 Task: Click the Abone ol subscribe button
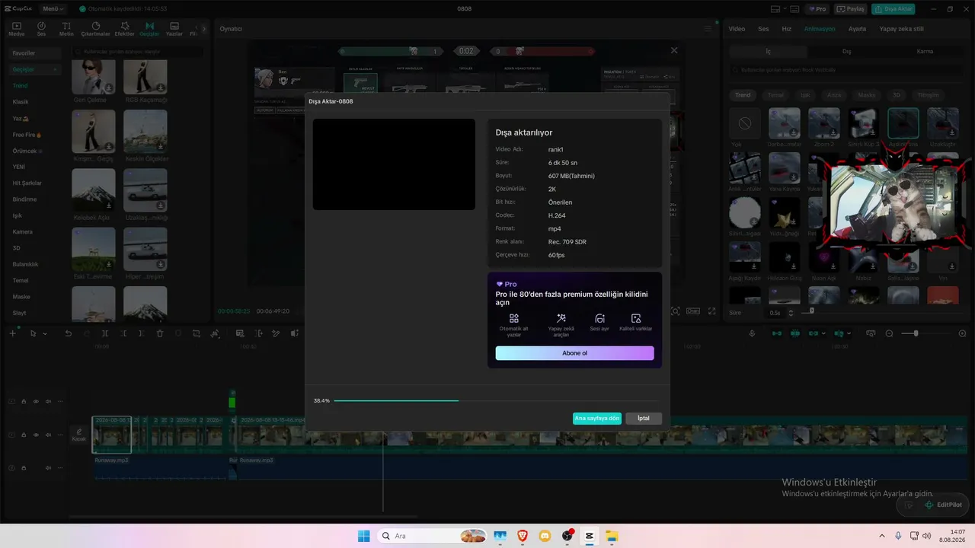click(574, 353)
